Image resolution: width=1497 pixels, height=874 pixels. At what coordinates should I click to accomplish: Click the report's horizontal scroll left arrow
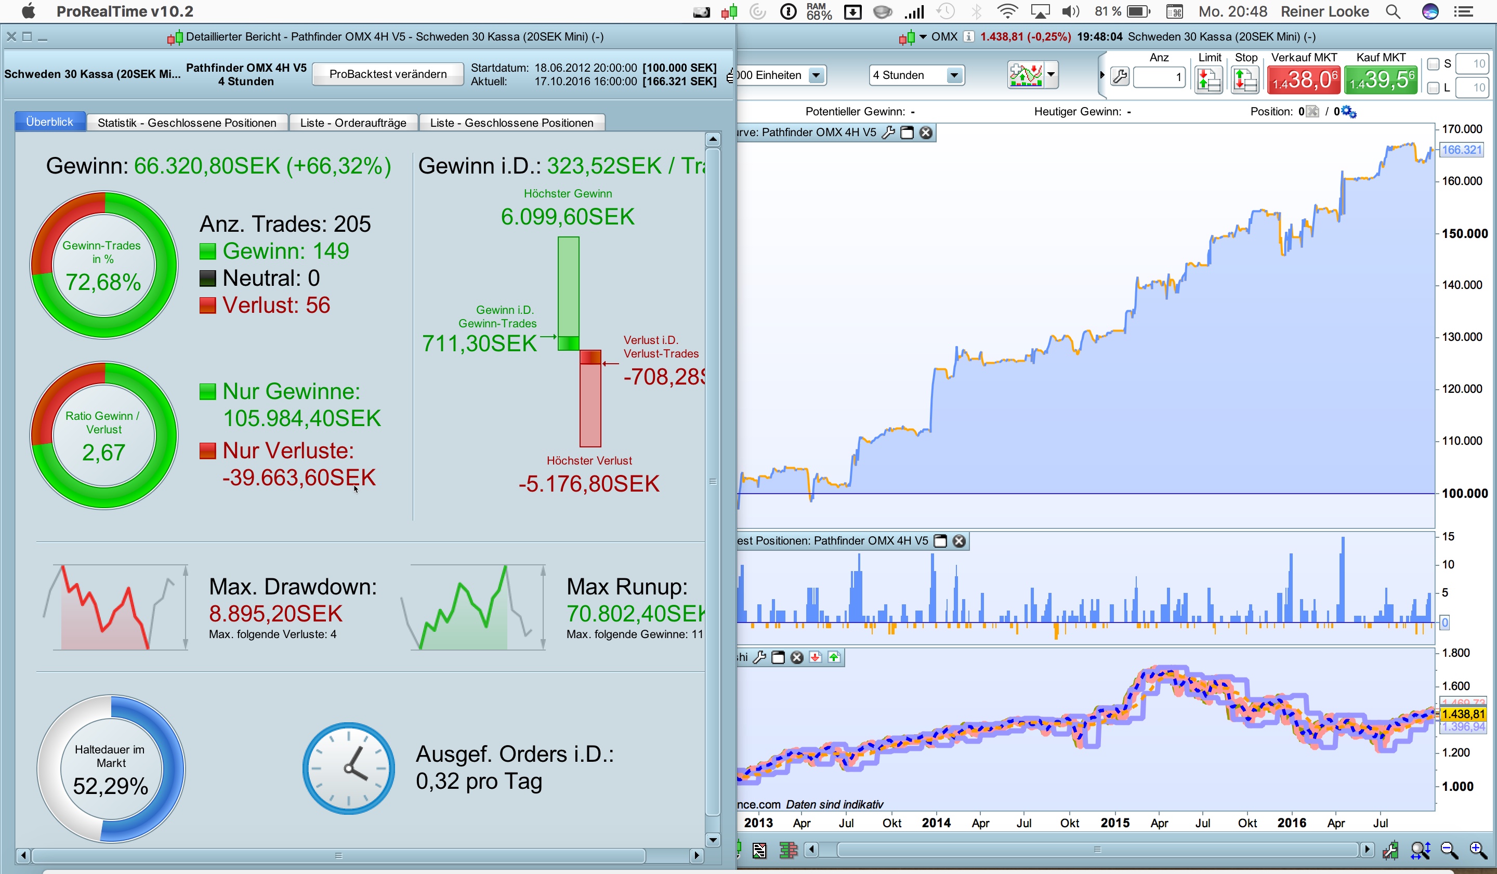(23, 856)
